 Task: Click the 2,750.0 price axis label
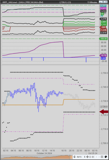click(104, 73)
